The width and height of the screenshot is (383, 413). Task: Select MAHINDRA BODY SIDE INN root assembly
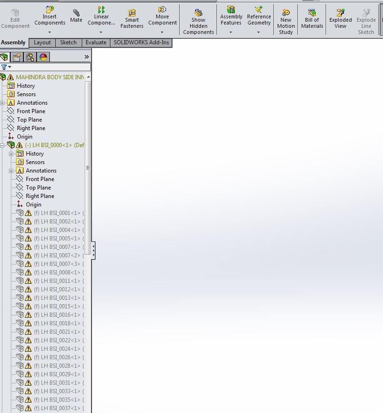coord(50,77)
